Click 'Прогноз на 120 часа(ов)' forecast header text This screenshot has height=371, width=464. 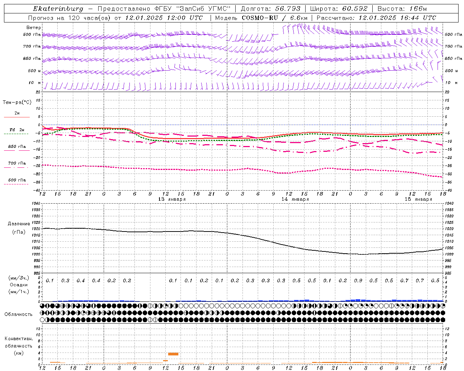click(70, 18)
